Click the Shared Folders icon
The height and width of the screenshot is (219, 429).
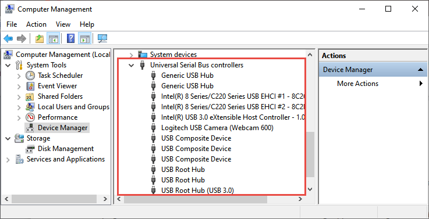pos(30,96)
